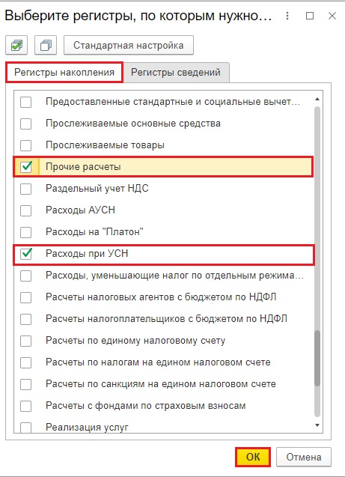The image size is (345, 477).
Task: Click the vertical scrollbar thumb
Action: [x=317, y=359]
